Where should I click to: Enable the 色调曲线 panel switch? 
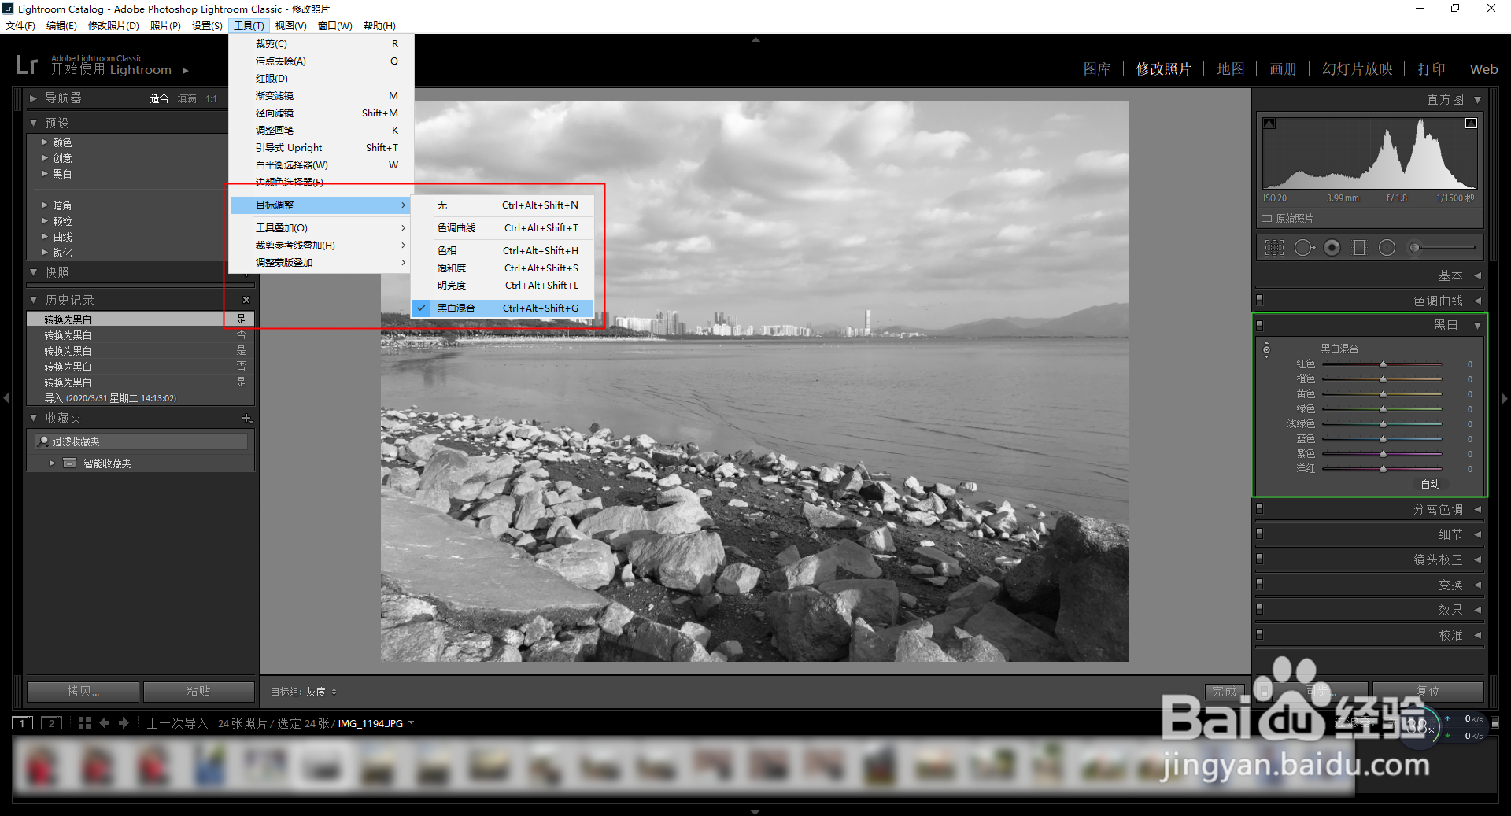pos(1260,300)
